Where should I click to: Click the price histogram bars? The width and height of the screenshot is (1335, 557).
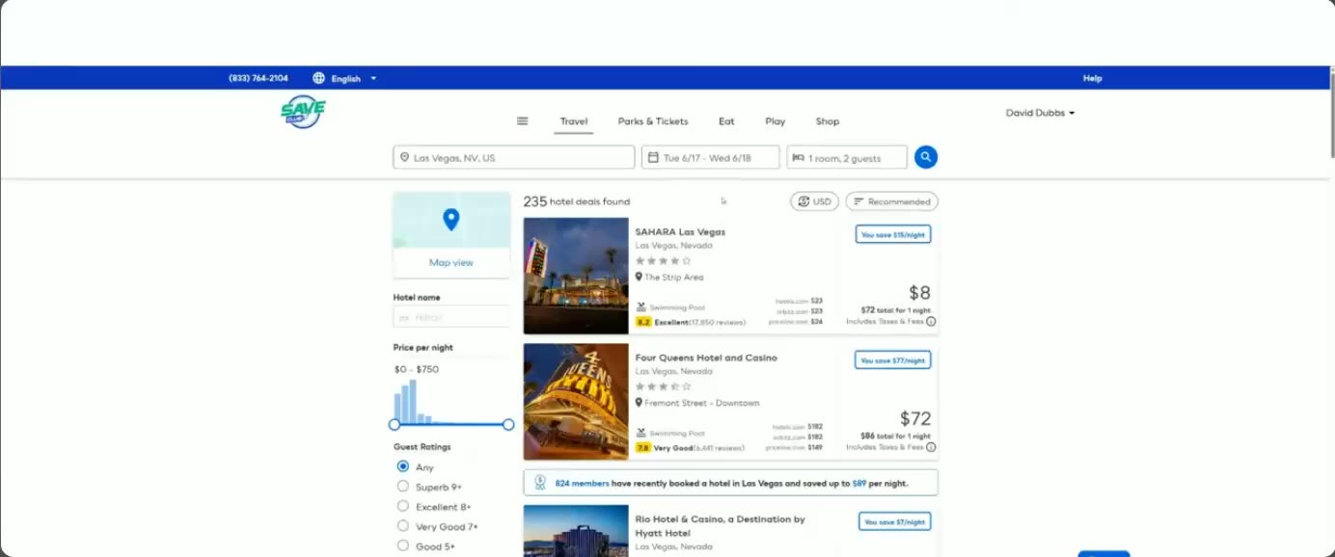click(x=415, y=401)
